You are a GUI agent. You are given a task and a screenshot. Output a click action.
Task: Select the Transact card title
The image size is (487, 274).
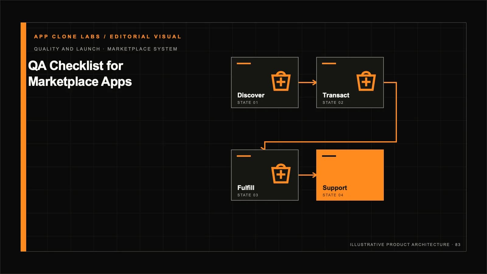click(336, 95)
